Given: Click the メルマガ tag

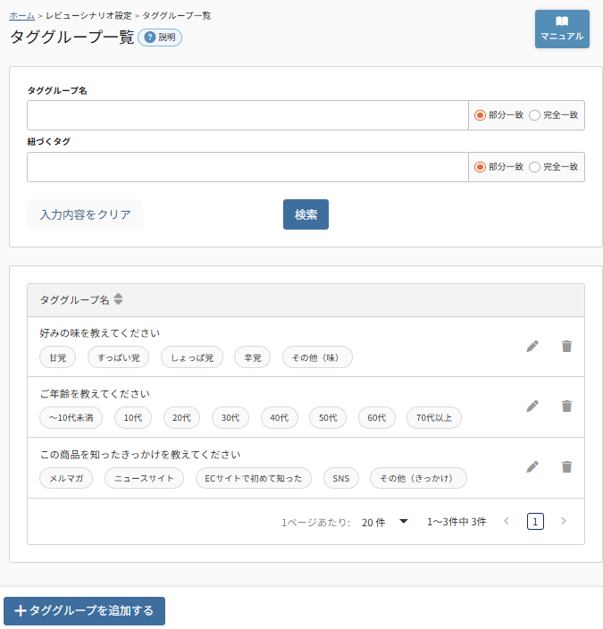Looking at the screenshot, I should [66, 478].
